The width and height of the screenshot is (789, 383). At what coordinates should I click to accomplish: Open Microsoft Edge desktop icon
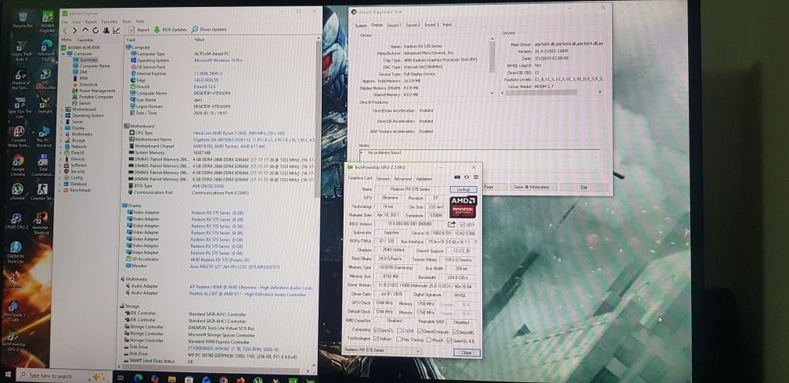click(47, 50)
